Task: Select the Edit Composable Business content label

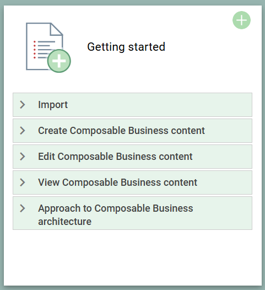Action: (115, 157)
